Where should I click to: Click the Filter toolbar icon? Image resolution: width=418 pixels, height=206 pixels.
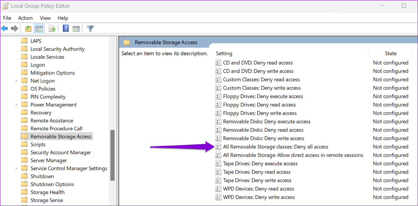coord(90,28)
